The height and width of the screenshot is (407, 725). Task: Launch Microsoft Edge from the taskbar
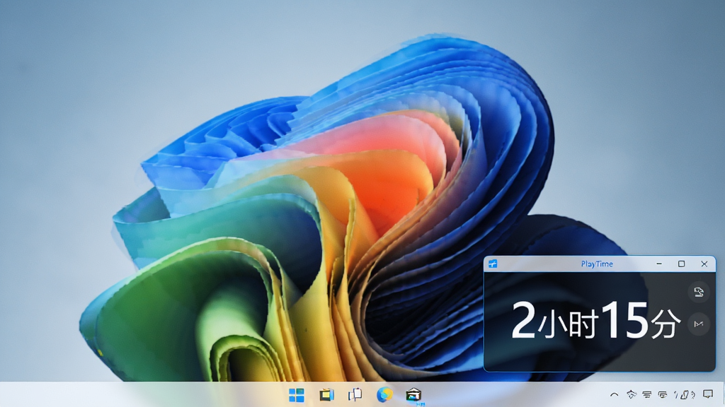pos(384,394)
